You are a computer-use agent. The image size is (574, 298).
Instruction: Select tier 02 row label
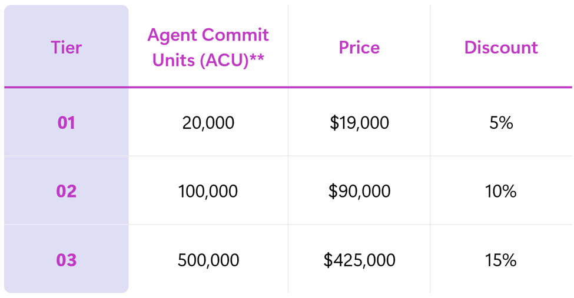(x=66, y=191)
